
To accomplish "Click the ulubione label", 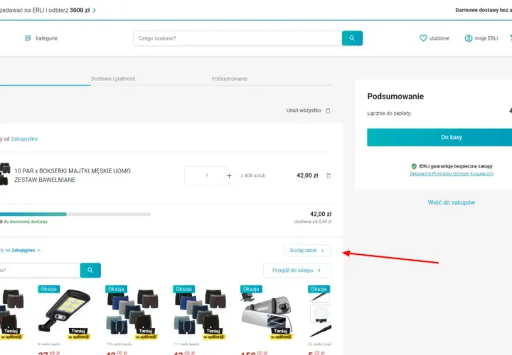I will coord(439,38).
